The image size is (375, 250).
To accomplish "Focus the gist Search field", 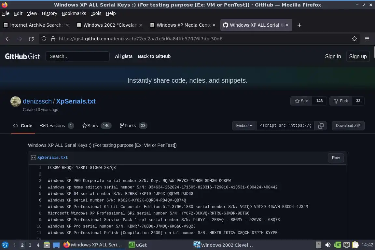I will [x=77, y=56].
